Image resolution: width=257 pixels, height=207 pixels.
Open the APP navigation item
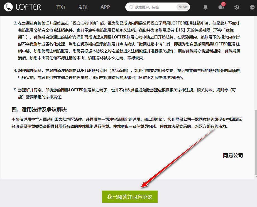click(105, 7)
